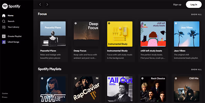The height and width of the screenshot is (103, 205).
Task: Open RapCaviar playlist cover
Action: (x=86, y=89)
